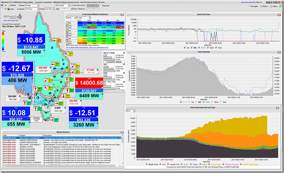
Task: Click the Subject column header in Market Notices
Action: [31, 135]
